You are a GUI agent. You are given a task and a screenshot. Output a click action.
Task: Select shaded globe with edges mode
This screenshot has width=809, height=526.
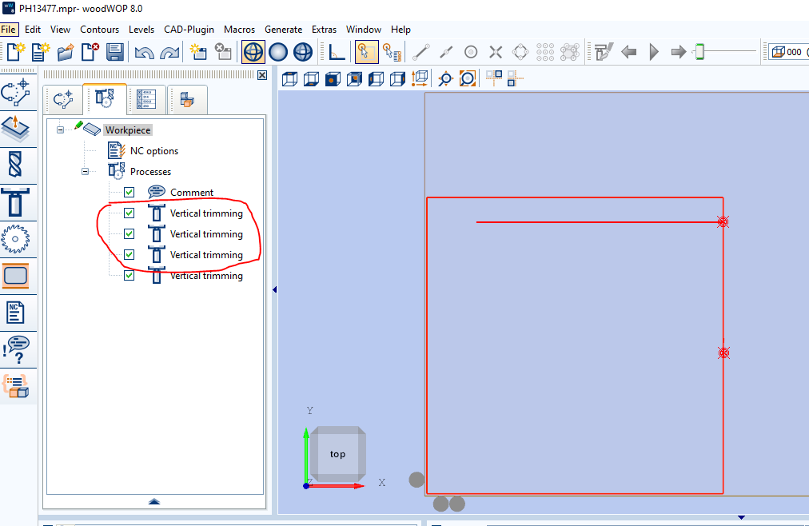tap(303, 52)
